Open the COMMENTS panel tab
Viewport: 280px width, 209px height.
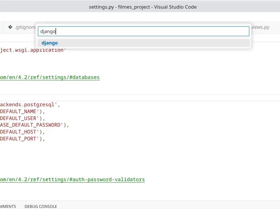(8, 206)
